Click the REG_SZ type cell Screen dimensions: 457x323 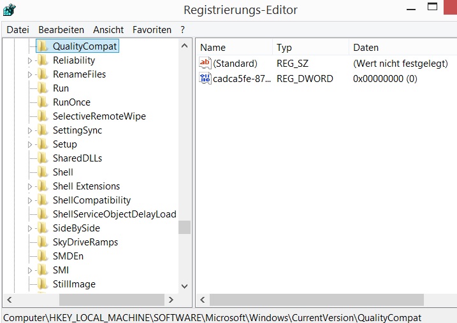293,64
